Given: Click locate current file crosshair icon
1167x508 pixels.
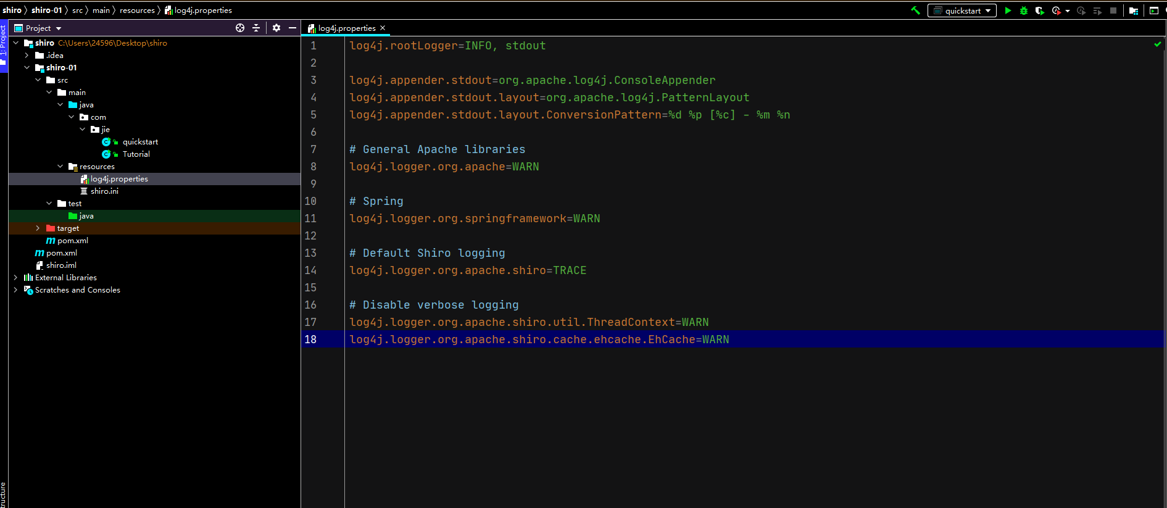Looking at the screenshot, I should tap(240, 28).
